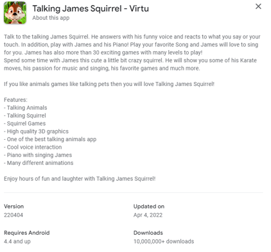Click the High quality 3D graphics line
This screenshot has width=271, height=252.
36,131
